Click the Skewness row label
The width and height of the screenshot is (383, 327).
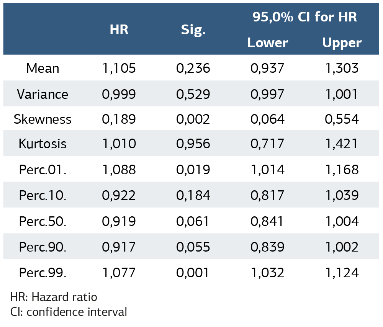[43, 119]
